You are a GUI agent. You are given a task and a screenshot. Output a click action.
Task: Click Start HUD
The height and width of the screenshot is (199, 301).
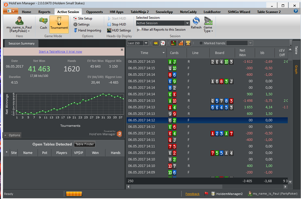pyautogui.click(x=117, y=19)
